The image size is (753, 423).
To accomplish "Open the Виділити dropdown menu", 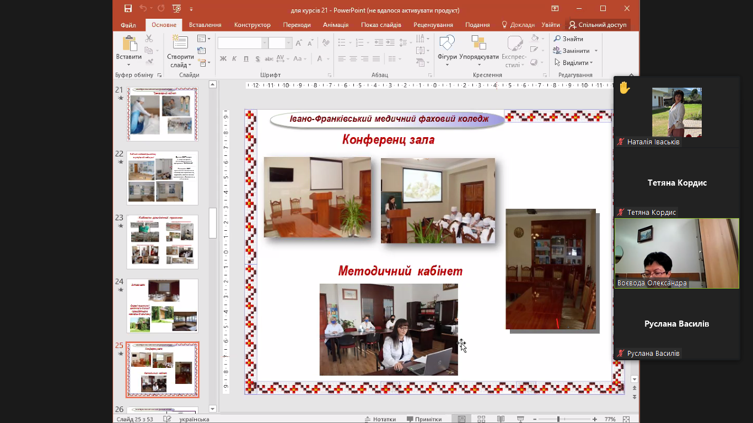I will (573, 63).
